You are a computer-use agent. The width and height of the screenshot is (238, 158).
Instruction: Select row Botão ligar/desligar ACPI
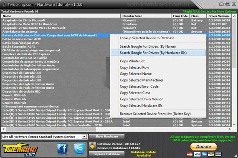point(56,43)
